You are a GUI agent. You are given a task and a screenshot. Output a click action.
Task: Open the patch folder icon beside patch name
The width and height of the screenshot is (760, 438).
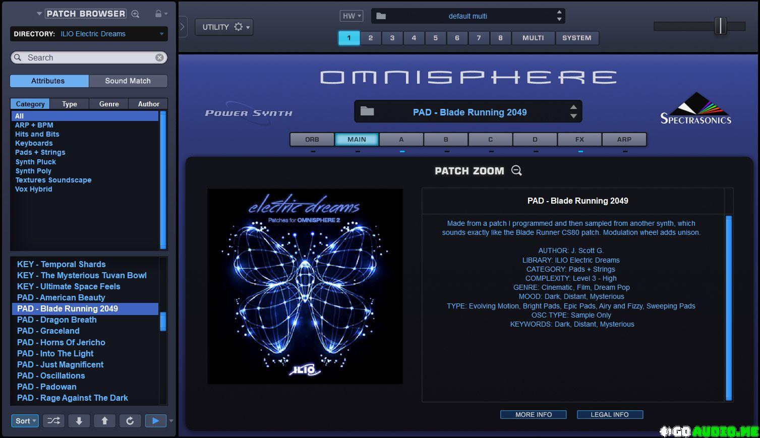[367, 111]
